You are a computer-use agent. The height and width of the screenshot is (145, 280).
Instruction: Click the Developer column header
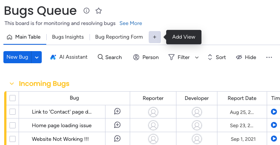coord(197,98)
